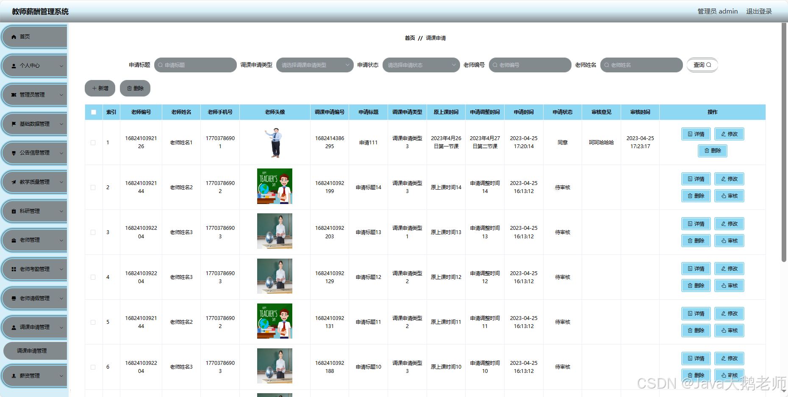Click the 薪资管理 sidebar icon
Screen dimensions: 788x397
(14, 376)
